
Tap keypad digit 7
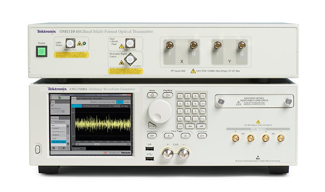coord(180,96)
